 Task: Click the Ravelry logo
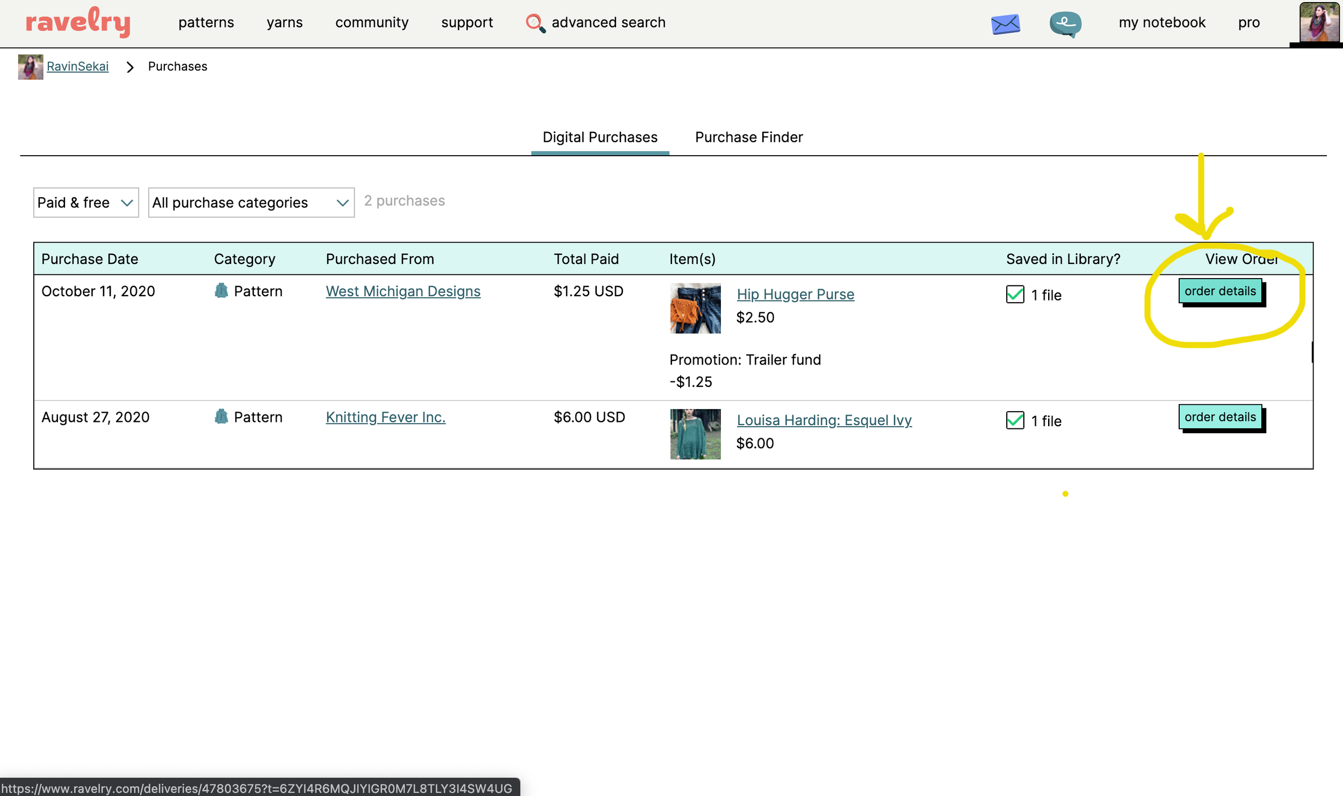click(78, 22)
